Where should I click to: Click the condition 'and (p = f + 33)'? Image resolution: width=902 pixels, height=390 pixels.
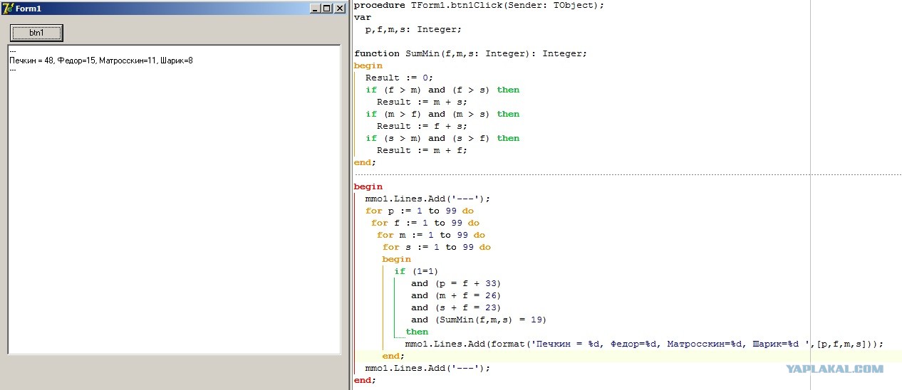(456, 283)
